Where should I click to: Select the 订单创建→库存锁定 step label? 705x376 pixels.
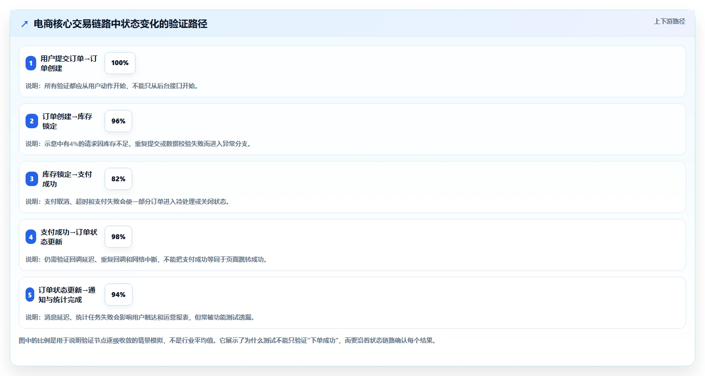(x=67, y=121)
